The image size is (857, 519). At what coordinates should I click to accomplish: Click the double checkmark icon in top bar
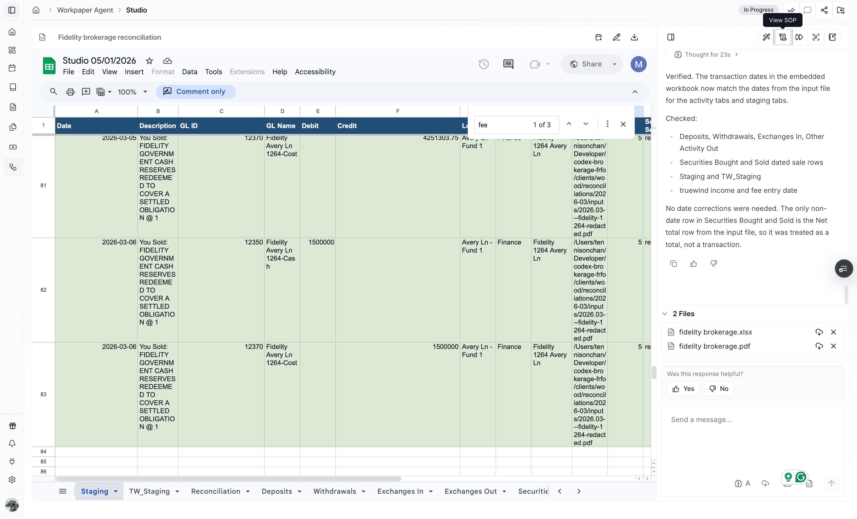click(791, 10)
